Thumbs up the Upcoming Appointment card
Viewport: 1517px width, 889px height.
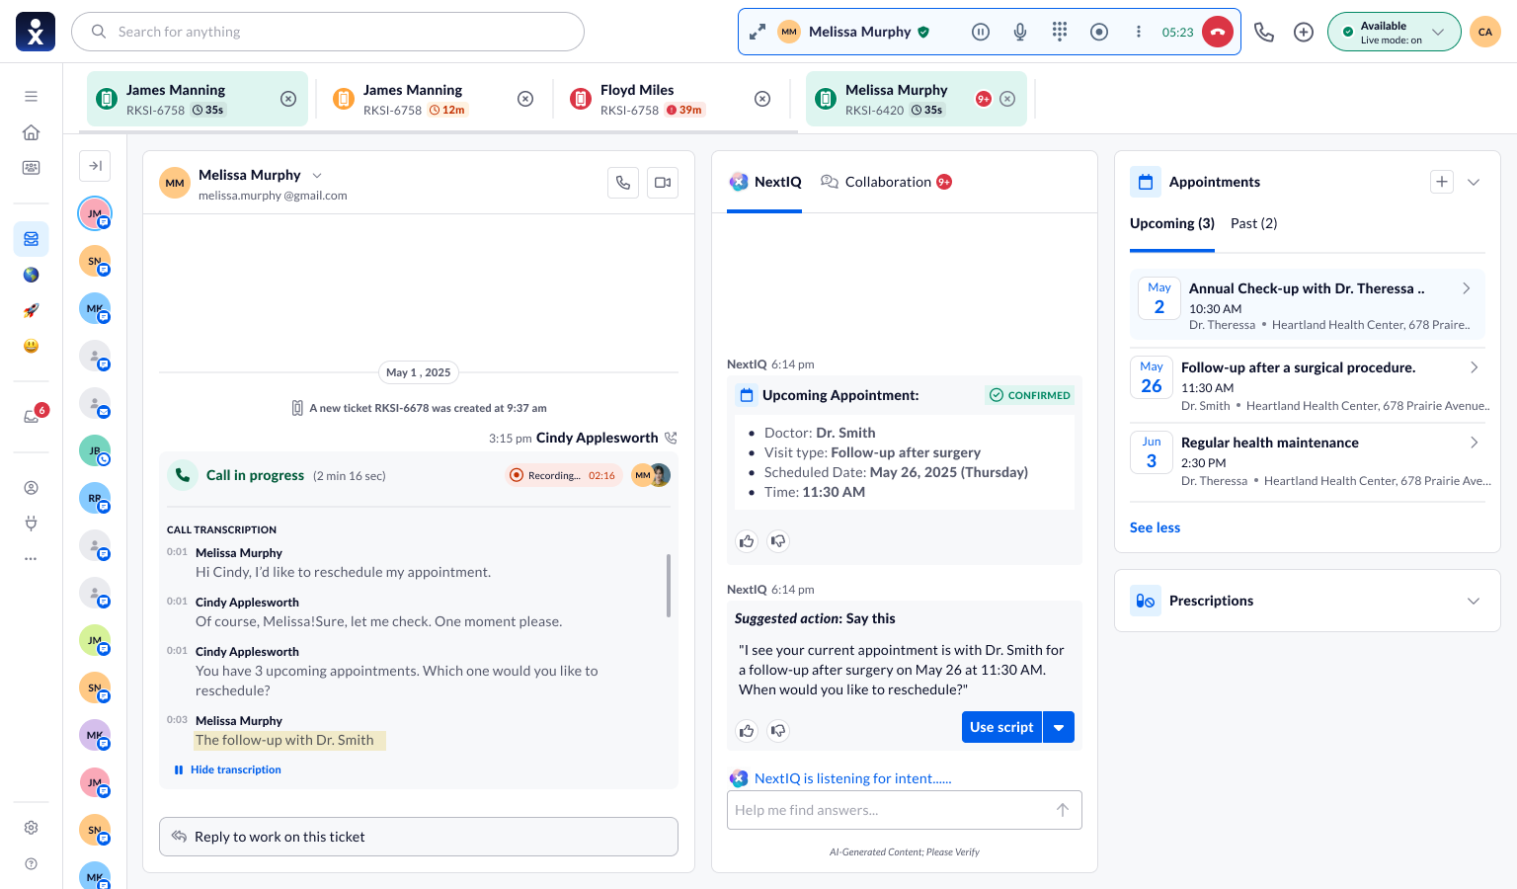[747, 541]
